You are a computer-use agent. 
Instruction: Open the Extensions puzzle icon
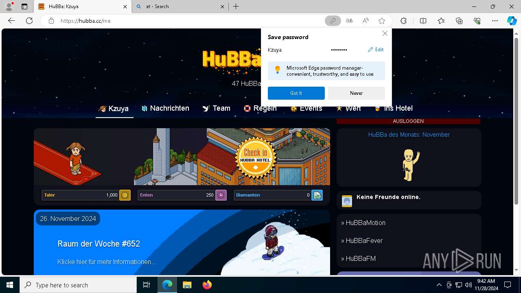[403, 21]
